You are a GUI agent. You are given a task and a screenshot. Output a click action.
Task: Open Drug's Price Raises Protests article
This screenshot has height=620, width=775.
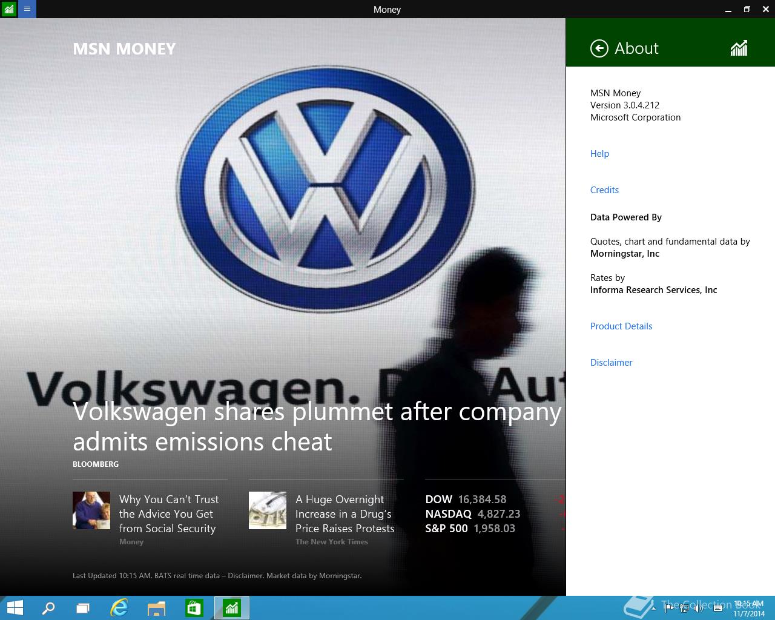coord(345,514)
